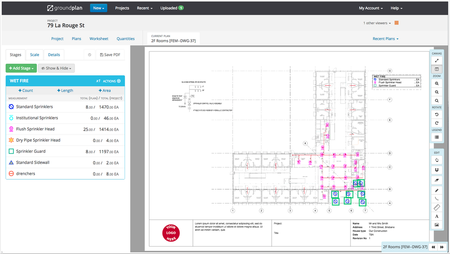Click the Save PDF button
This screenshot has width=450, height=254.
(x=110, y=55)
